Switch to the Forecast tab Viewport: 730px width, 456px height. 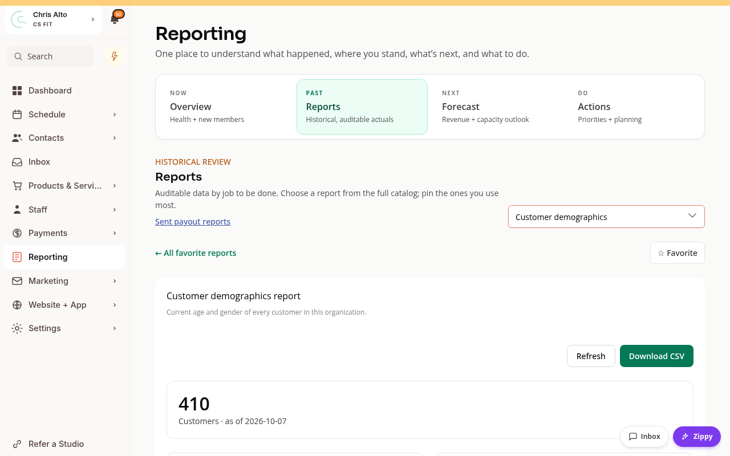(498, 107)
